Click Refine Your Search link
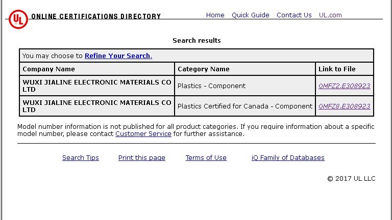This screenshot has height=220, width=392. pyautogui.click(x=118, y=56)
